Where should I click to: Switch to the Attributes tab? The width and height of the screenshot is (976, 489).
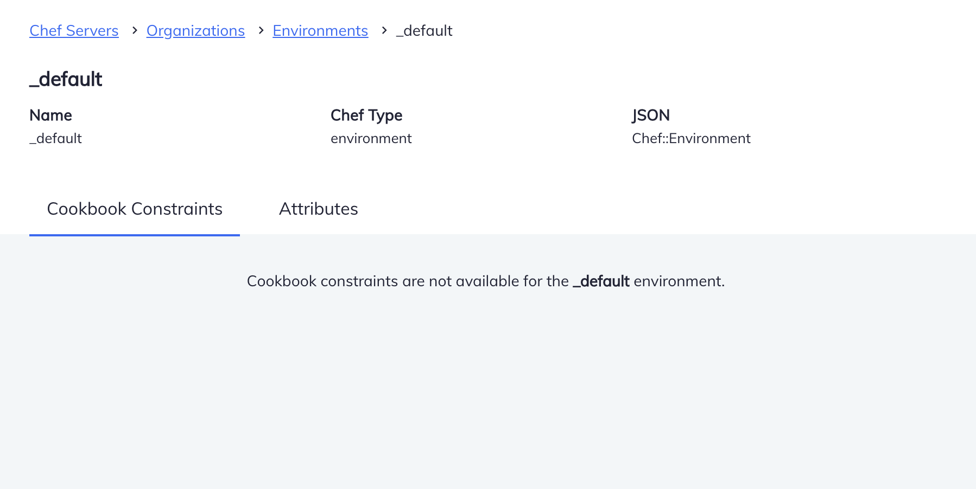tap(319, 209)
